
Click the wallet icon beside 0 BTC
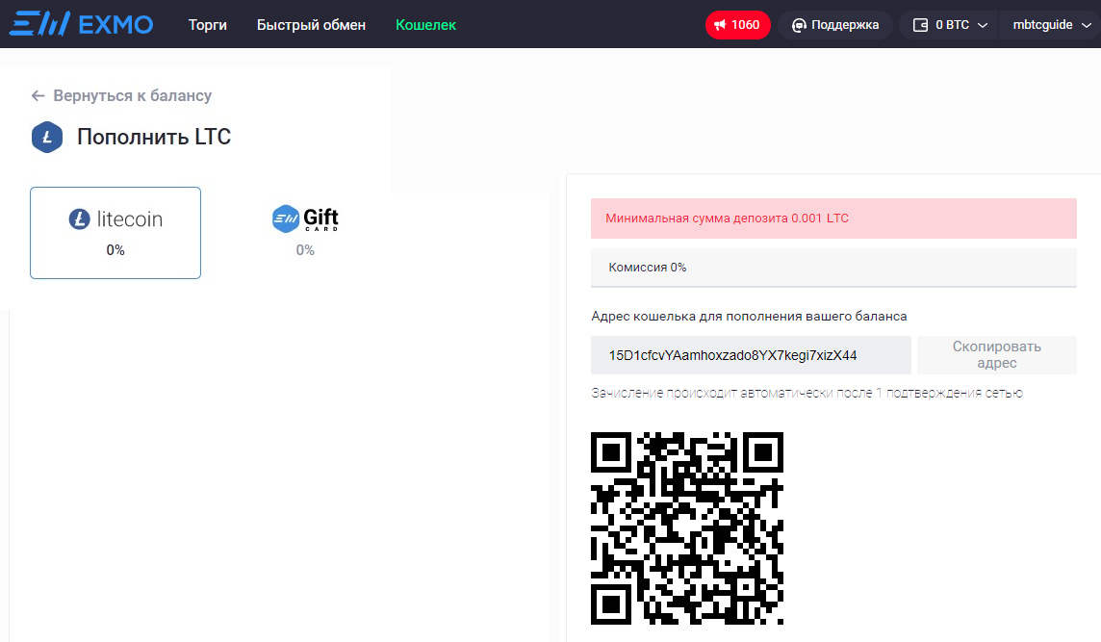919,25
